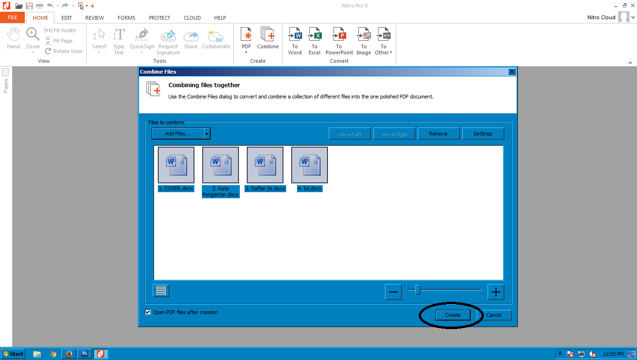Image resolution: width=637 pixels, height=360 pixels.
Task: Switch to the REVIEW ribbon tab
Action: pos(94,17)
